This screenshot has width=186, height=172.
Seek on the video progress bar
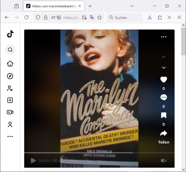pos(99,153)
